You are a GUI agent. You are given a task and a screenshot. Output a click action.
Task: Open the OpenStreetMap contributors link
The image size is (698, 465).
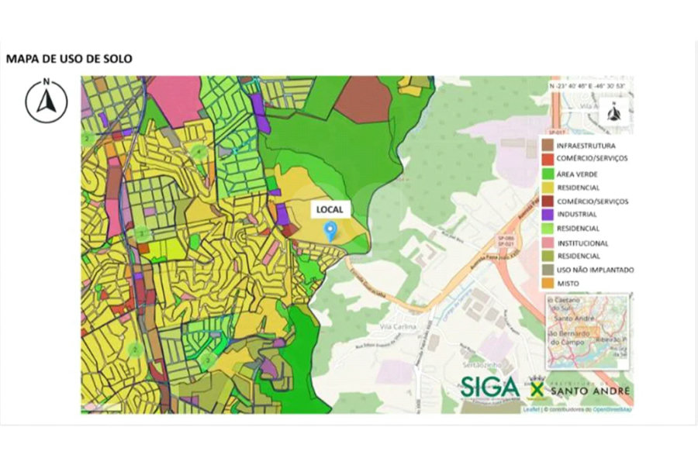pos(612,409)
